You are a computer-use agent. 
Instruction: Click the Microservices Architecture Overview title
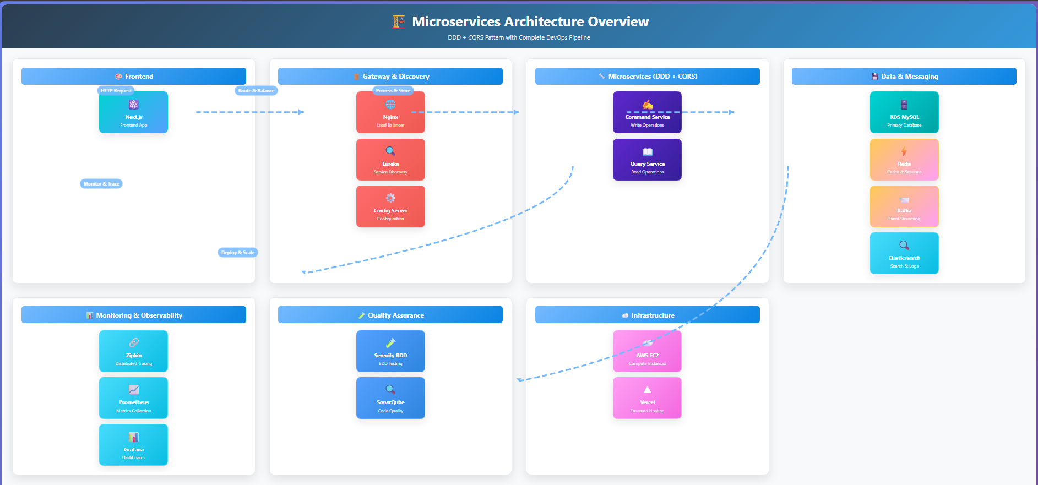point(530,21)
